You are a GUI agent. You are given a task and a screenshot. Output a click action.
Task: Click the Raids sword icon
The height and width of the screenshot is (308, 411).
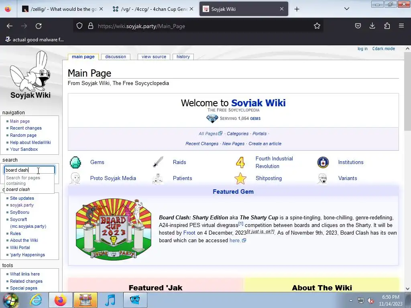click(158, 162)
